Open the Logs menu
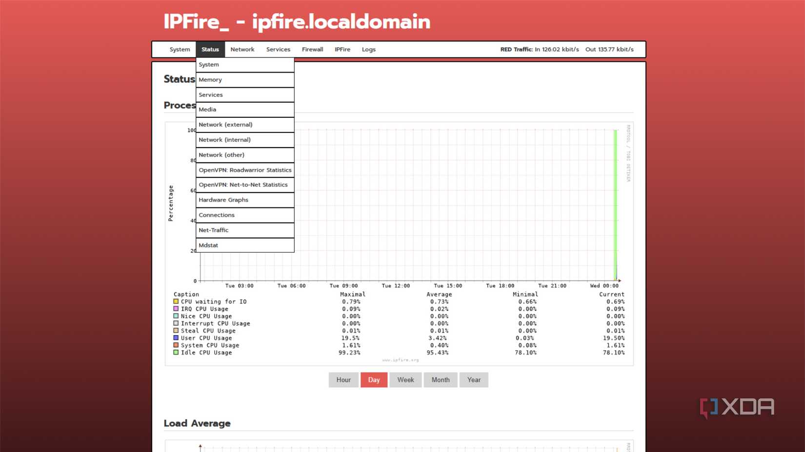The width and height of the screenshot is (805, 452). pyautogui.click(x=368, y=49)
